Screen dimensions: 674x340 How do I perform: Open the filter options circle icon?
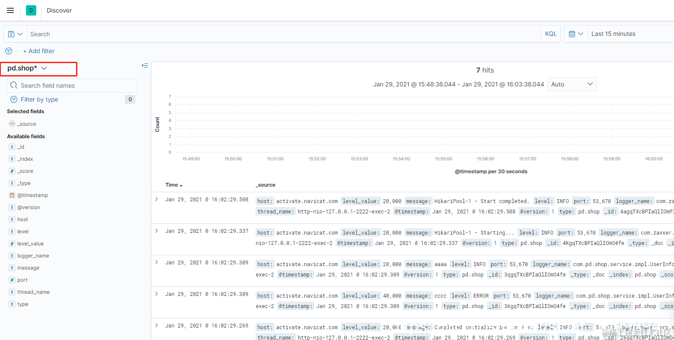(9, 51)
